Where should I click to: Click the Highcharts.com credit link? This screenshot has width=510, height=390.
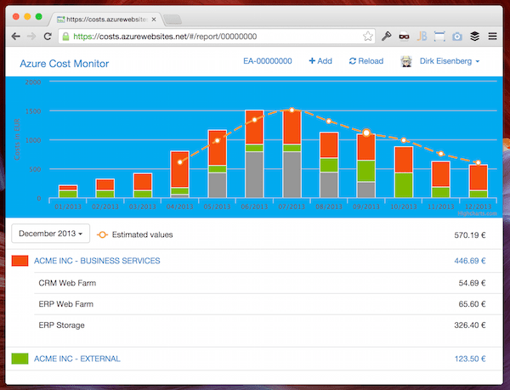pos(477,213)
